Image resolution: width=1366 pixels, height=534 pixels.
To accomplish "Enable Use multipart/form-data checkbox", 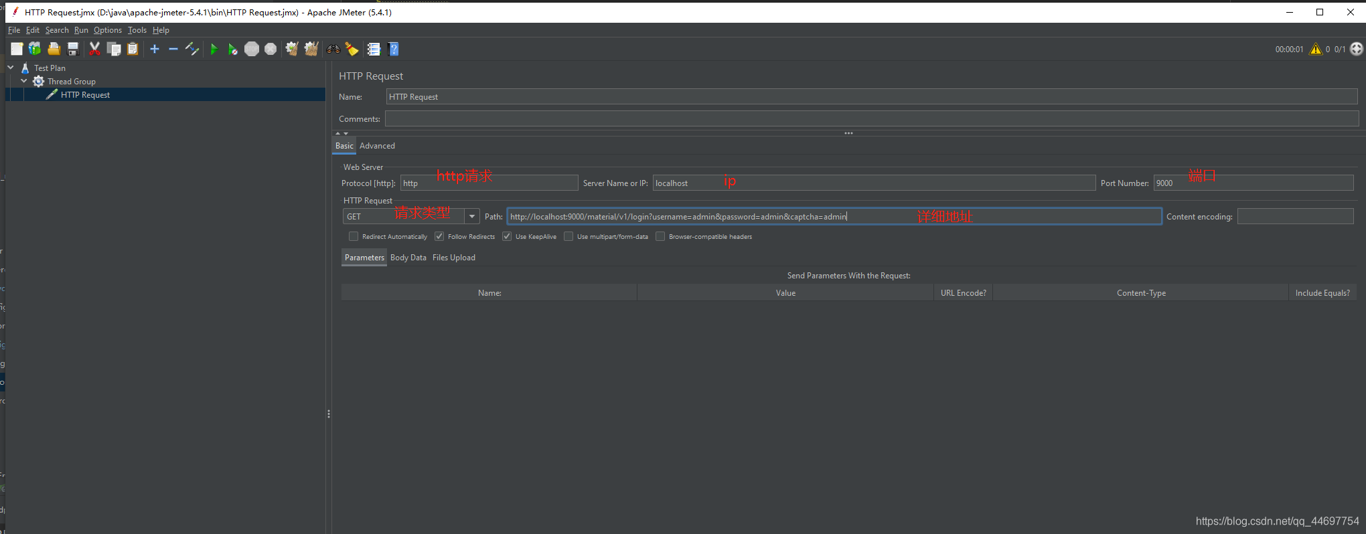I will pyautogui.click(x=568, y=236).
